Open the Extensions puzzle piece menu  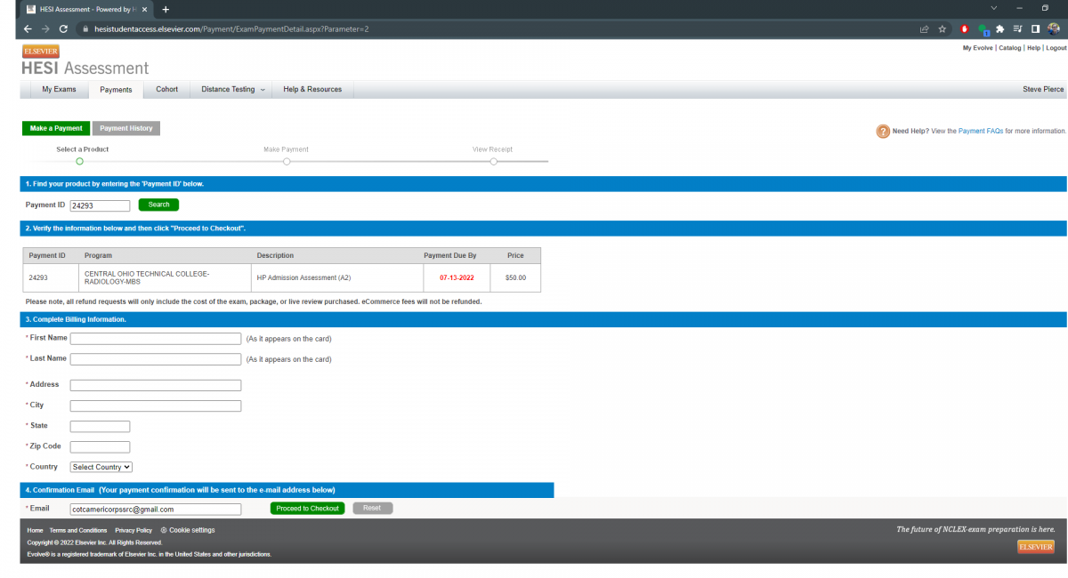1000,28
